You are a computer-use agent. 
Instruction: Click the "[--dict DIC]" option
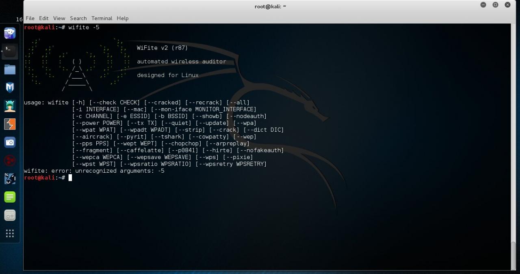pyautogui.click(x=264, y=130)
